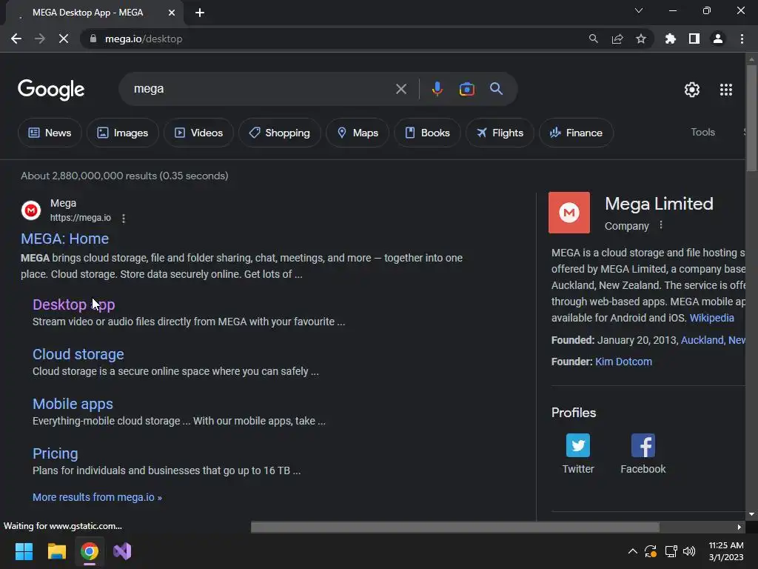
Task: Open the Kim Dotcom founder link
Action: 623,362
